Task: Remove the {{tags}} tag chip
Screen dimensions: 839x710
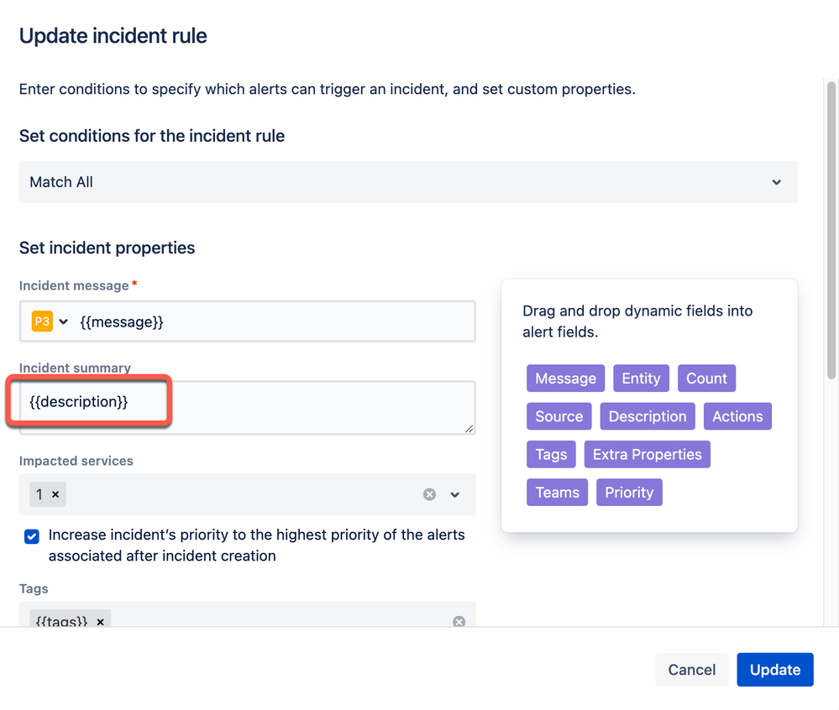Action: (x=100, y=622)
